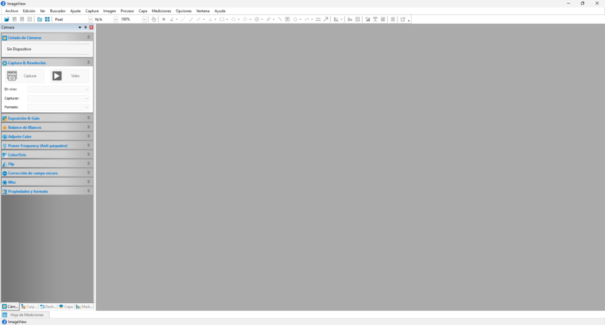Open the Captura menu

pos(92,11)
